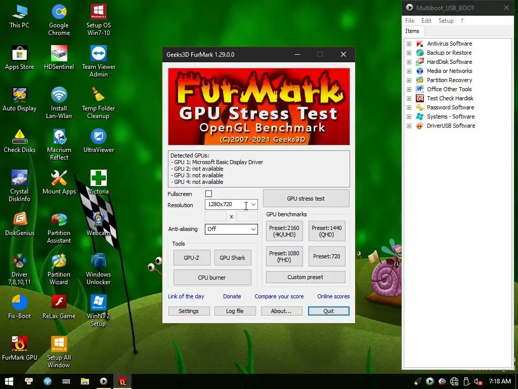Open UltraViewer desktop icon
Screen dimensions: 518x389
coord(99,141)
